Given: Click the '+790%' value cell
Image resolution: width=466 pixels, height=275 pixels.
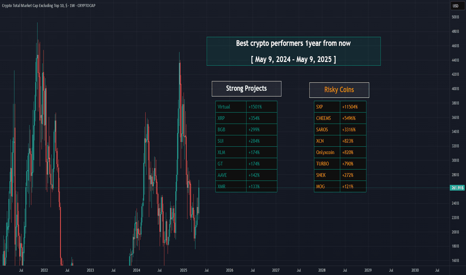Looking at the screenshot, I should pyautogui.click(x=353, y=164).
